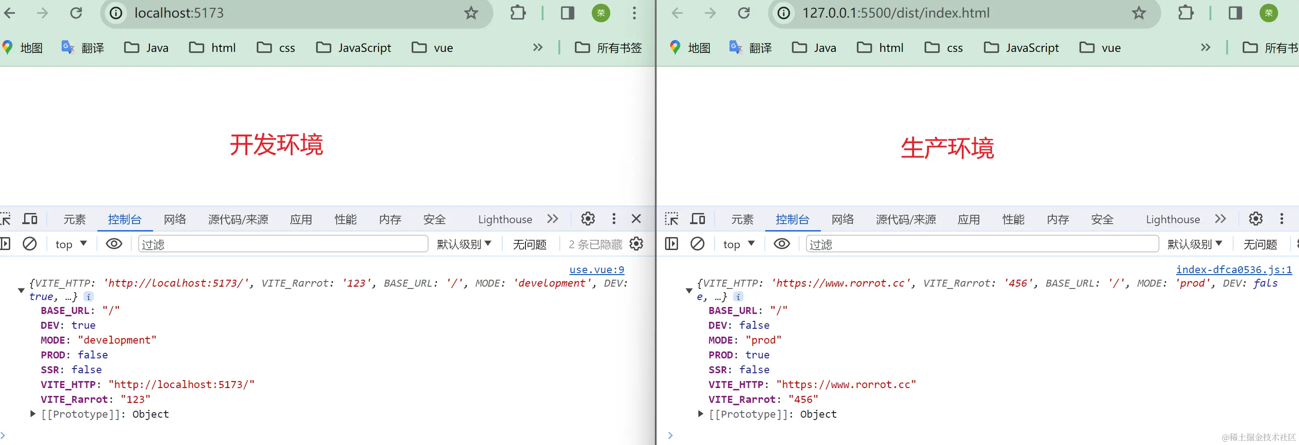This screenshot has width=1299, height=445.
Task: Switch to 网络 tab in left DevTools
Action: pyautogui.click(x=175, y=219)
